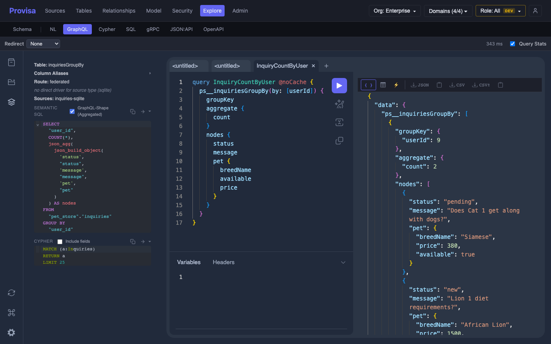Go to the Security menu
The image size is (551, 344).
182,11
